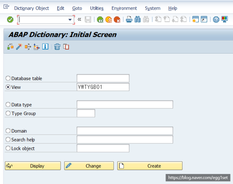The width and height of the screenshot is (233, 184).
Task: Click the Delete trash can icon
Action: tap(57, 47)
